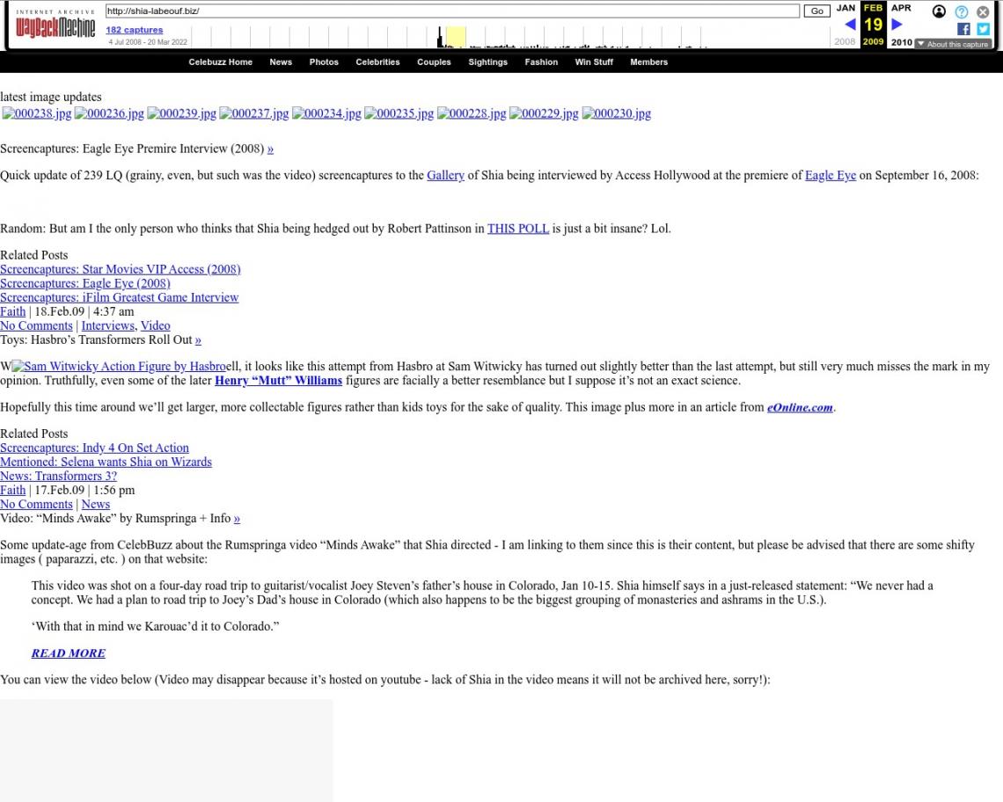Open News: Transformers 3? link

coord(58,476)
